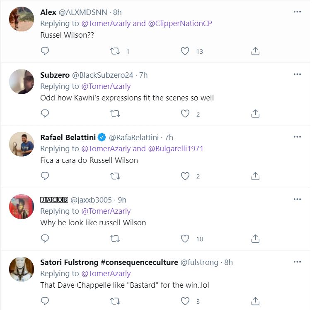Retweet Satori Fulstrong's Dave Chappelle tweet
Screen dimensions: 312x310
click(x=115, y=301)
